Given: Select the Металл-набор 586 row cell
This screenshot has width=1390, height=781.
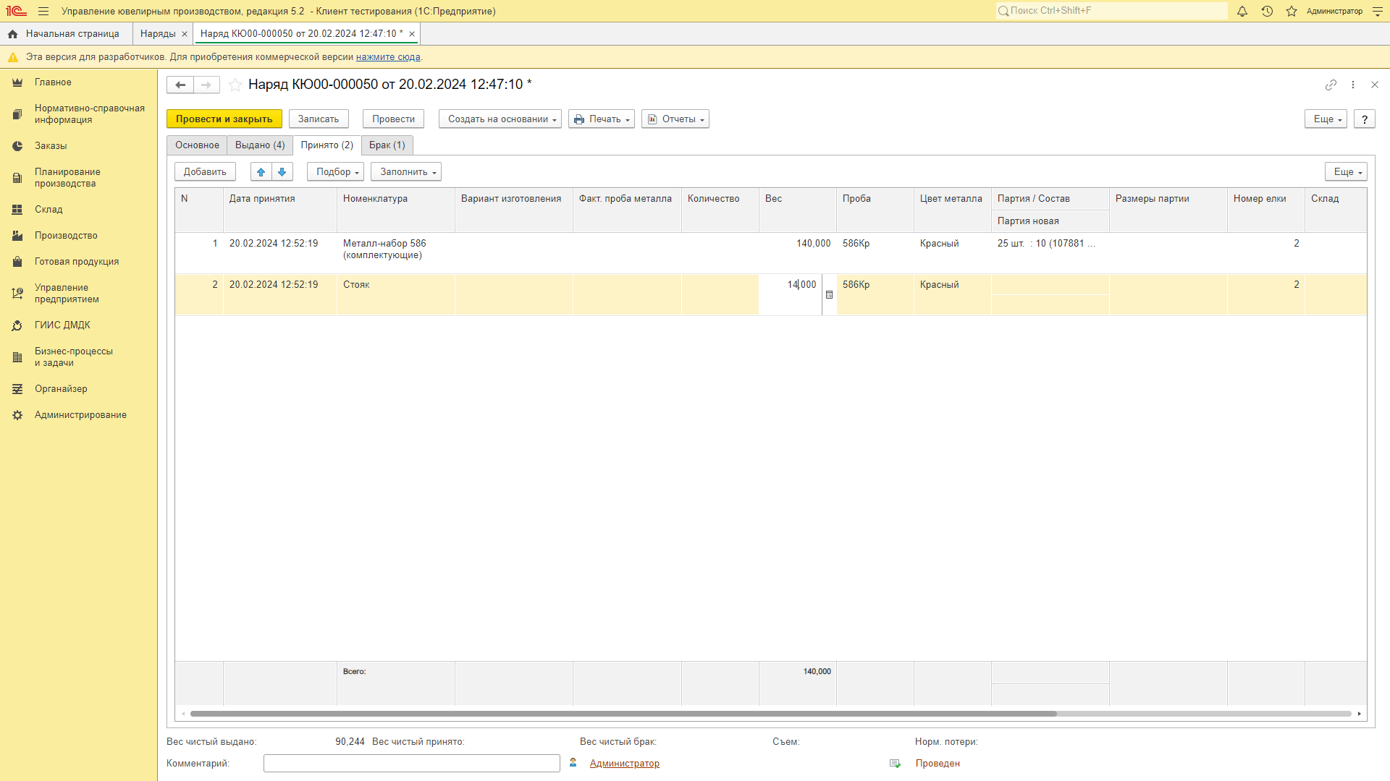Looking at the screenshot, I should (396, 253).
